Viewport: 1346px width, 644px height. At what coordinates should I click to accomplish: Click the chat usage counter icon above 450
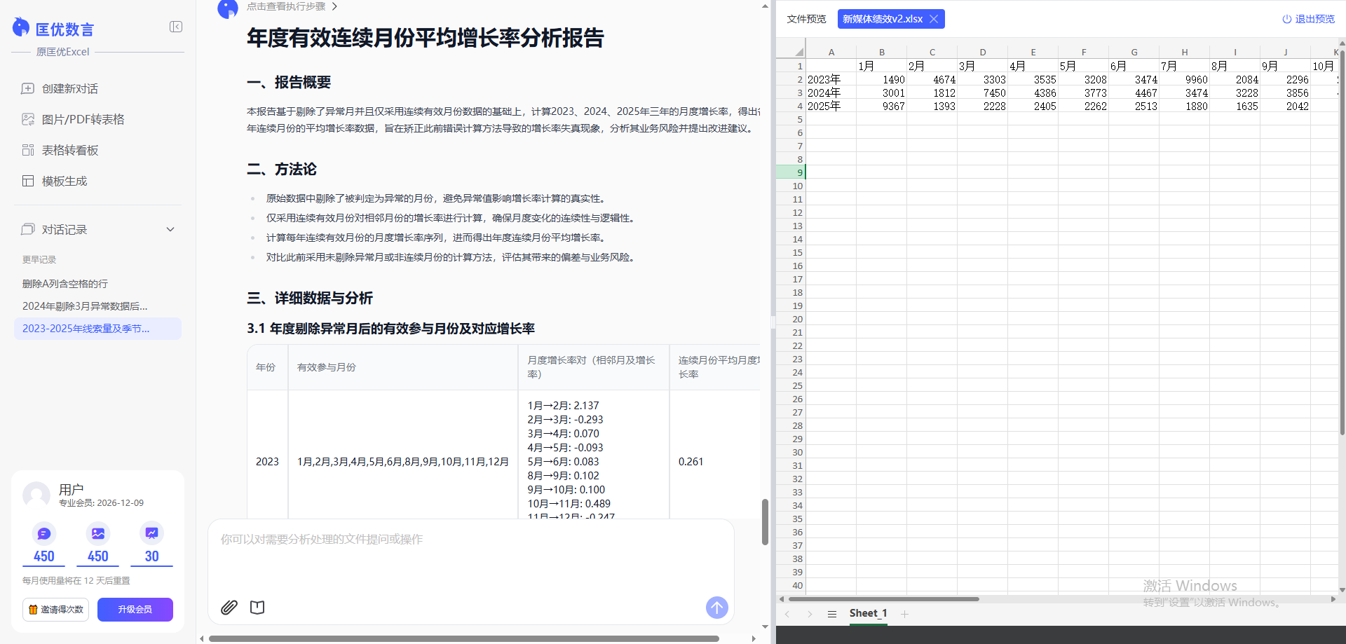pyautogui.click(x=43, y=533)
